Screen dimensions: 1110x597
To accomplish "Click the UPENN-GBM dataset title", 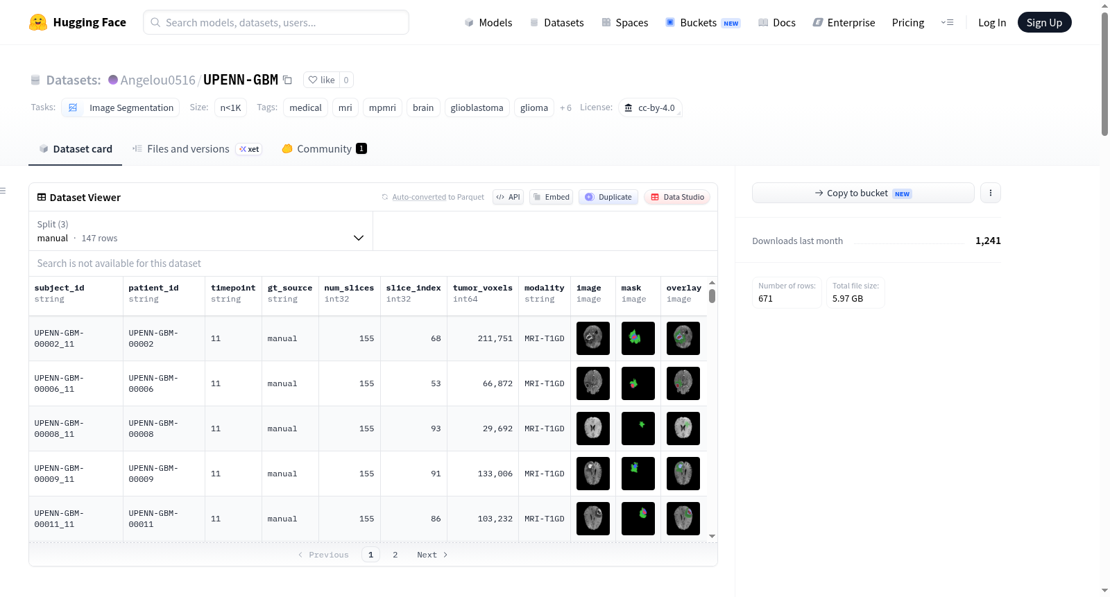I will coord(241,80).
